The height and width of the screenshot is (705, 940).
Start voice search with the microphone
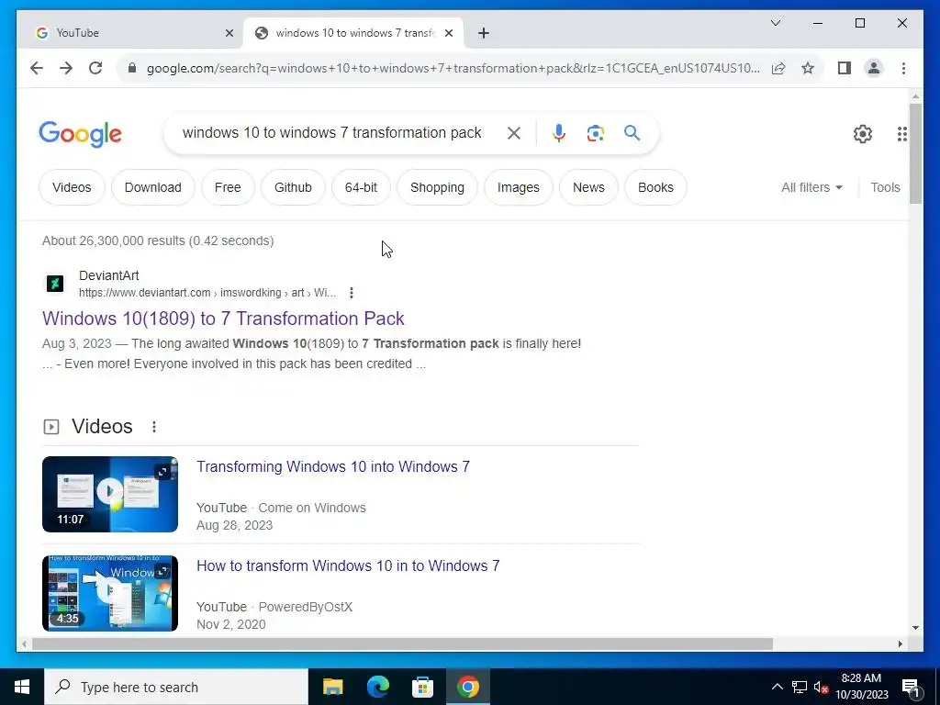click(x=559, y=133)
